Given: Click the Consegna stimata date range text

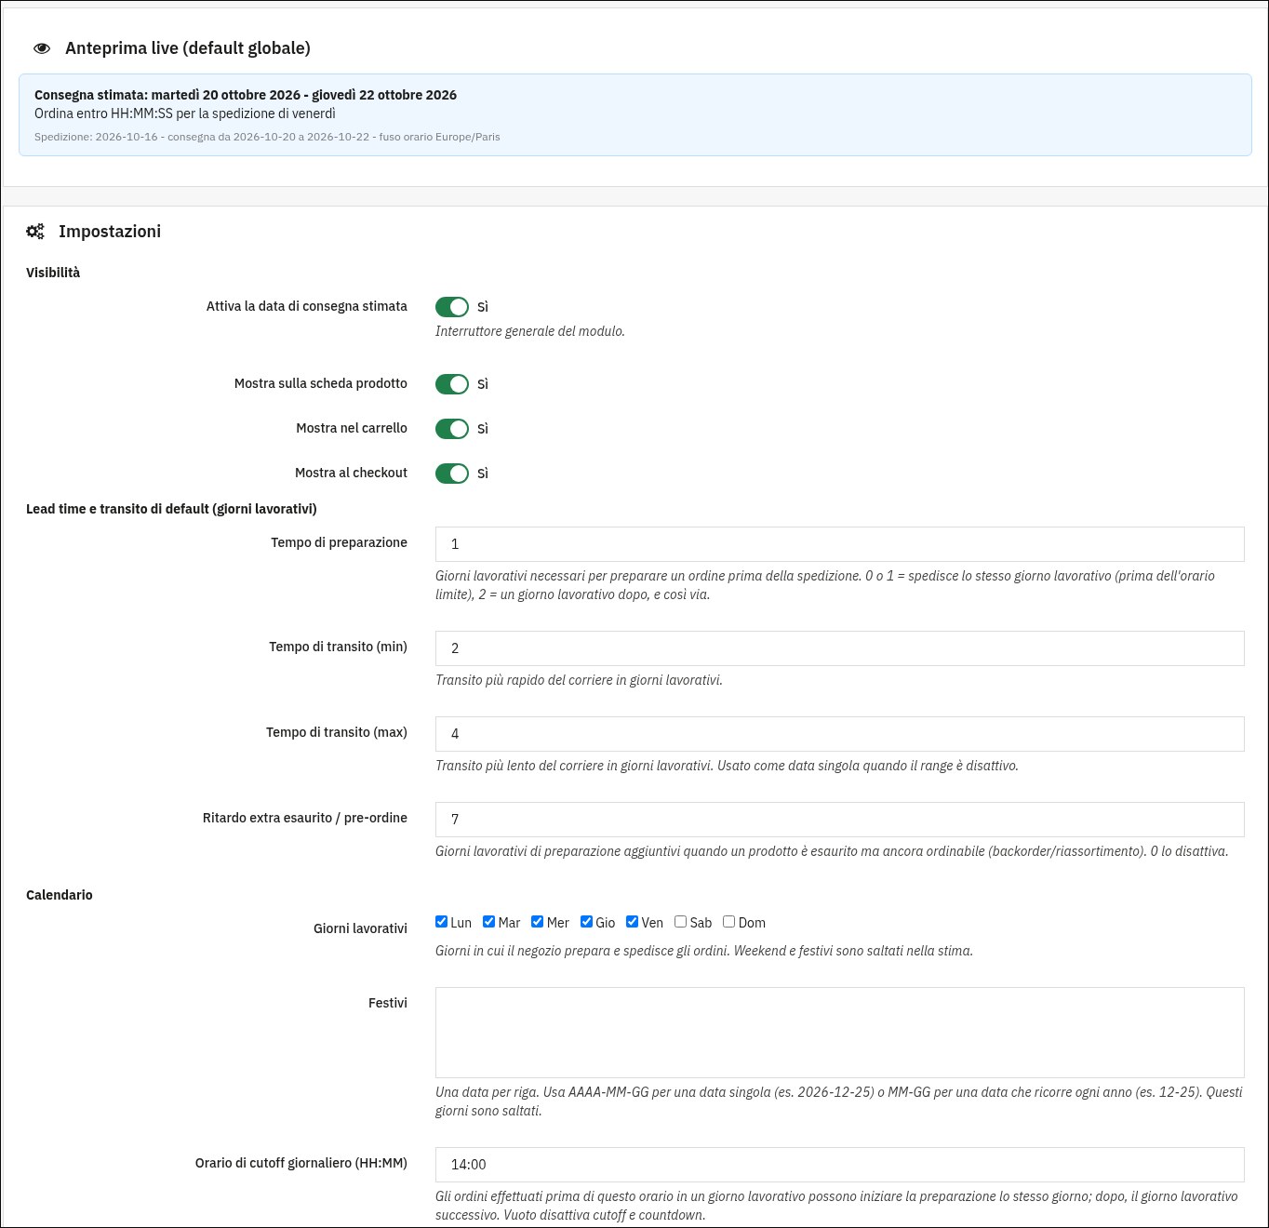Looking at the screenshot, I should pos(246,95).
